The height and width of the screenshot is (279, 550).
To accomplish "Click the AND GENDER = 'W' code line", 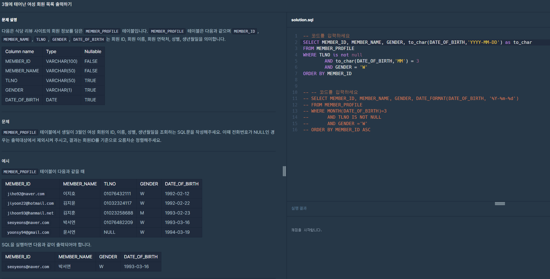I will point(346,67).
